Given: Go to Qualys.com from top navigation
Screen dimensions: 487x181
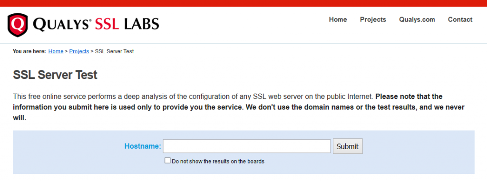Looking at the screenshot, I should [x=417, y=19].
